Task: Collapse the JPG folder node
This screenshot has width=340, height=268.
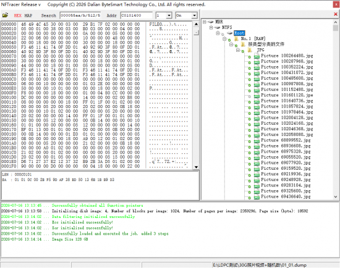Action: 238,50
